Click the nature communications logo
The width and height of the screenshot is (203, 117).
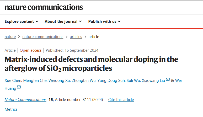(44, 7)
